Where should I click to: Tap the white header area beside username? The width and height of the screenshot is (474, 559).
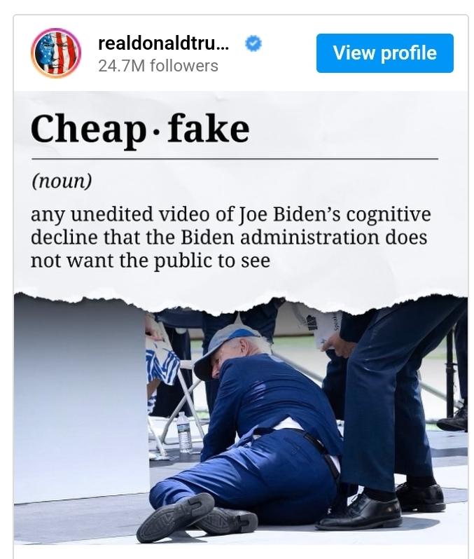(x=288, y=53)
